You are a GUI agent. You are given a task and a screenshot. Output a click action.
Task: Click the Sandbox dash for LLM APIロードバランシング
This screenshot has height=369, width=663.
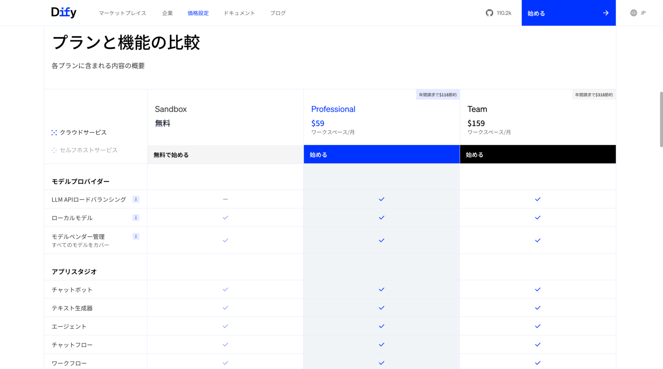click(x=225, y=199)
